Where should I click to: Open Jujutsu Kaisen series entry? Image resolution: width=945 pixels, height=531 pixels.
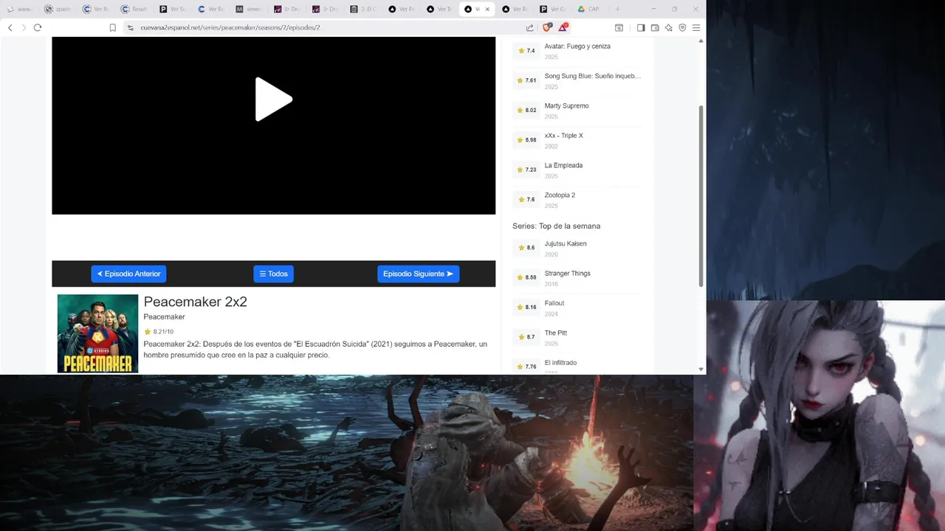pyautogui.click(x=566, y=244)
